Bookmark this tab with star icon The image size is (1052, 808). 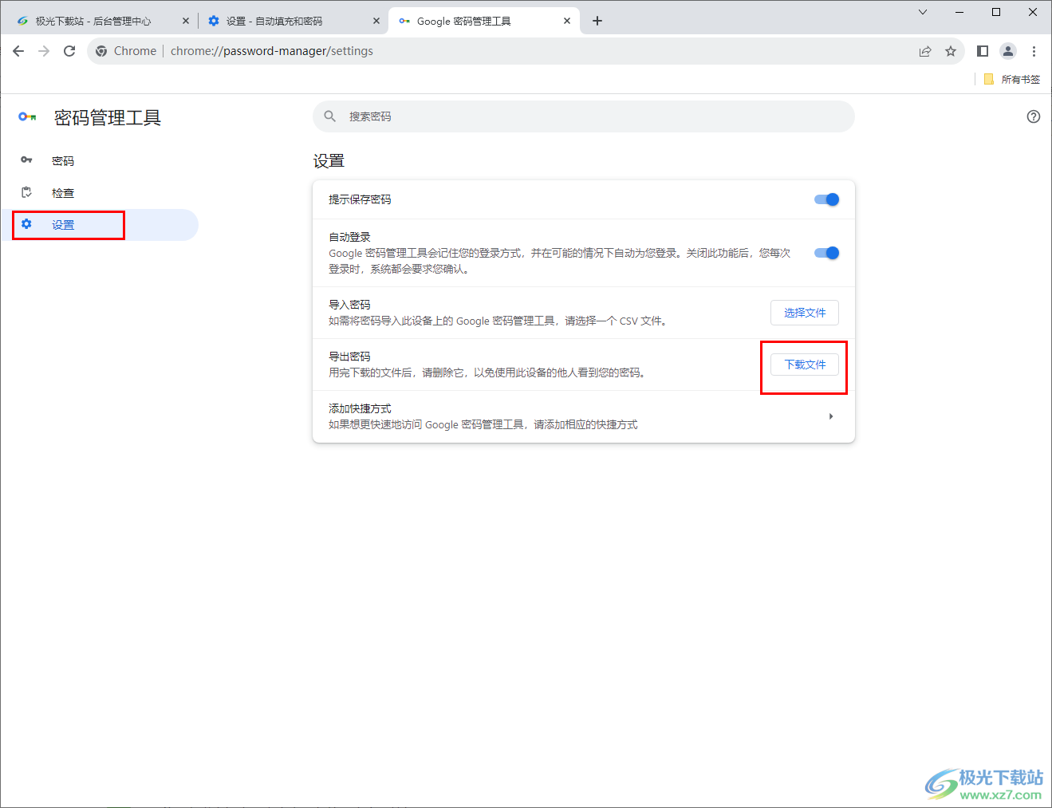pos(951,51)
